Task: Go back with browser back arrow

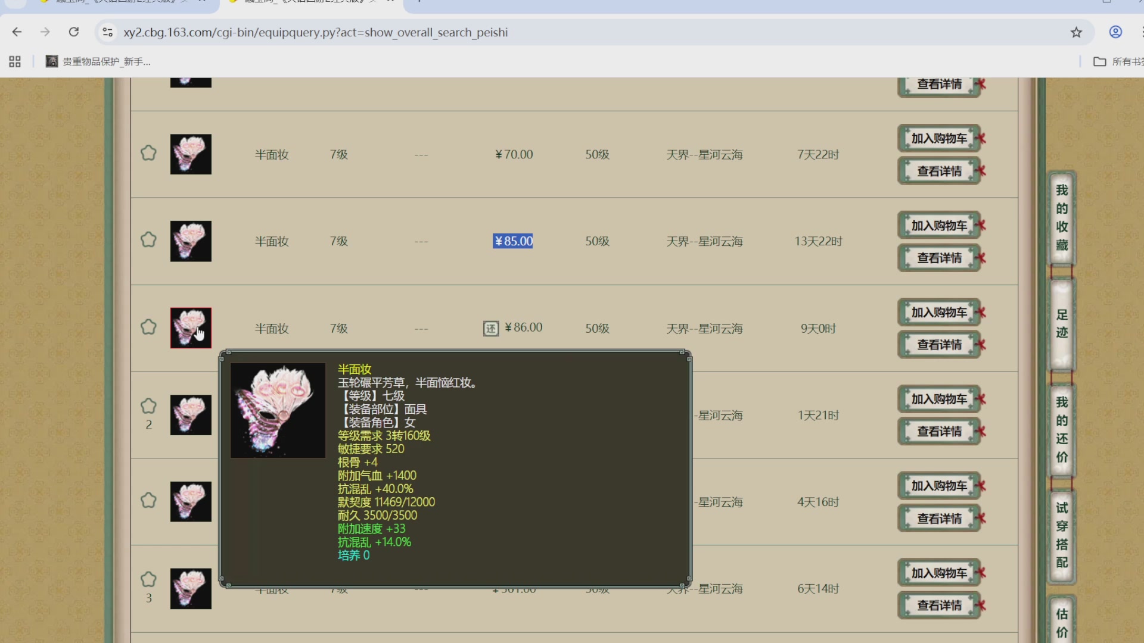Action: [17, 32]
